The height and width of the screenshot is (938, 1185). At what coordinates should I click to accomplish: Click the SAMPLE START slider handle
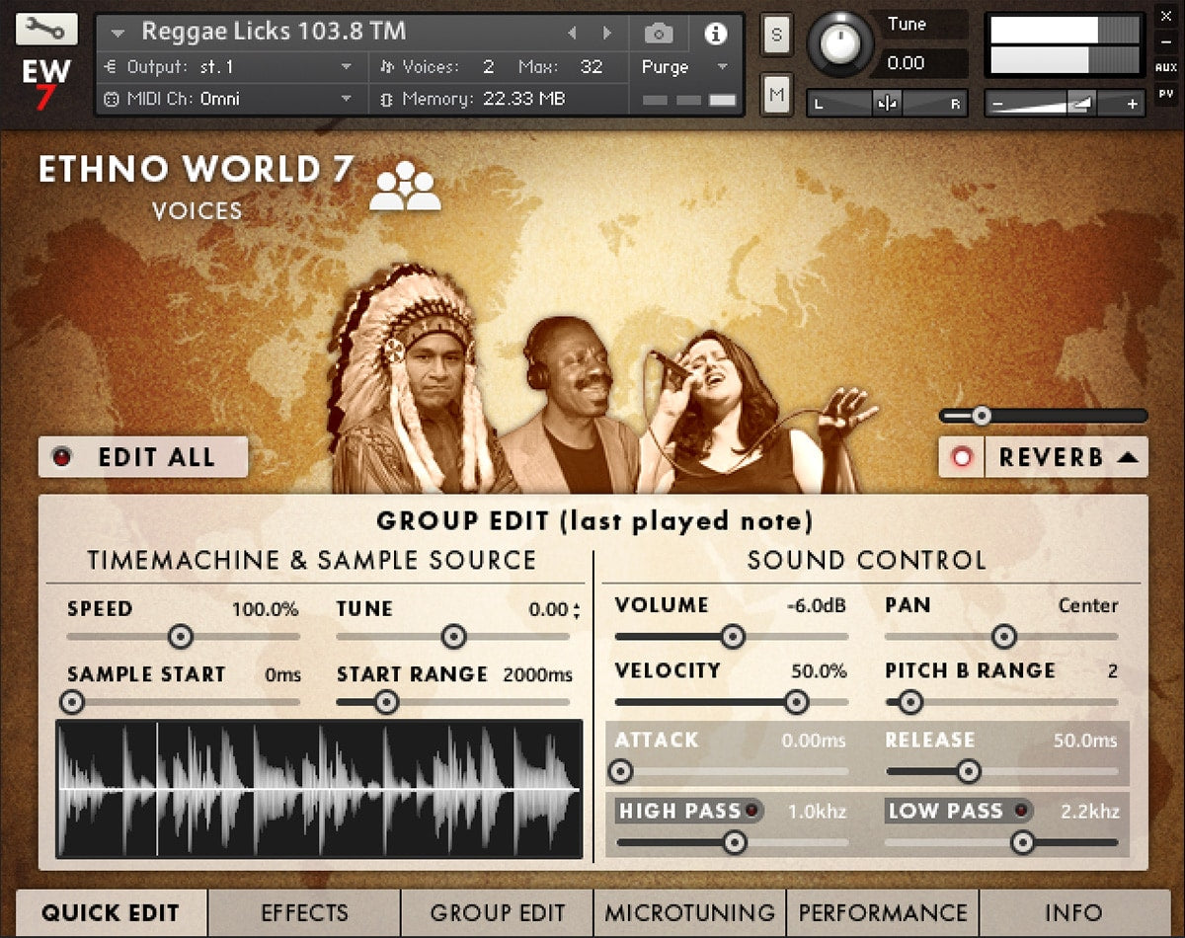[73, 703]
